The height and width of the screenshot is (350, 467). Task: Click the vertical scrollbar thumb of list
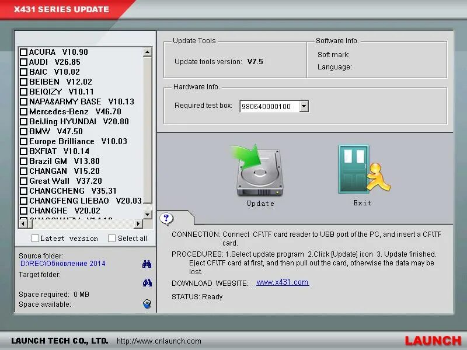coord(148,129)
